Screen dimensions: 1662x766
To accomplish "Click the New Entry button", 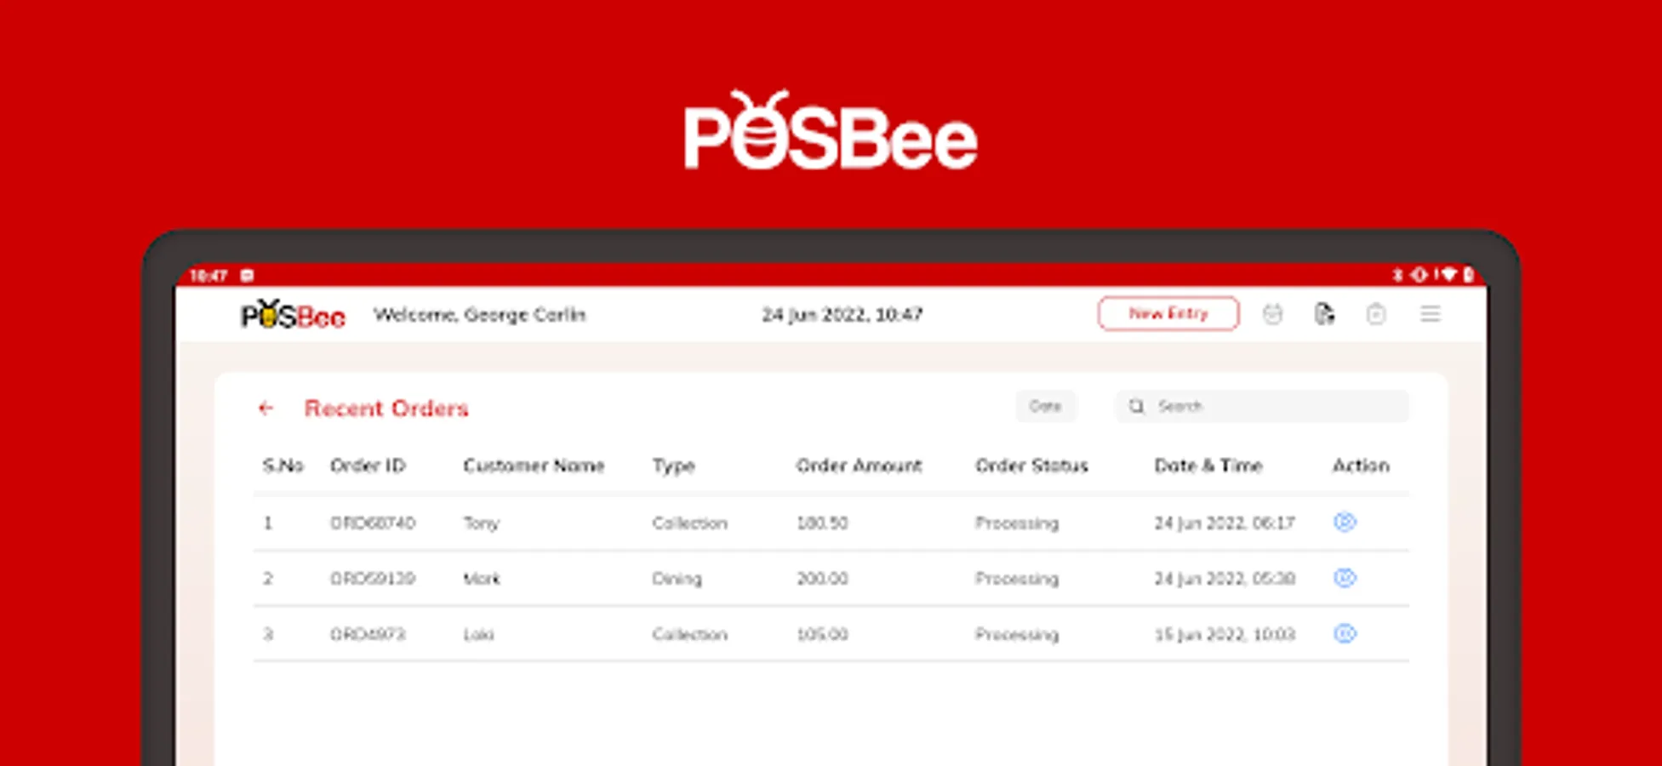I will click(x=1168, y=313).
